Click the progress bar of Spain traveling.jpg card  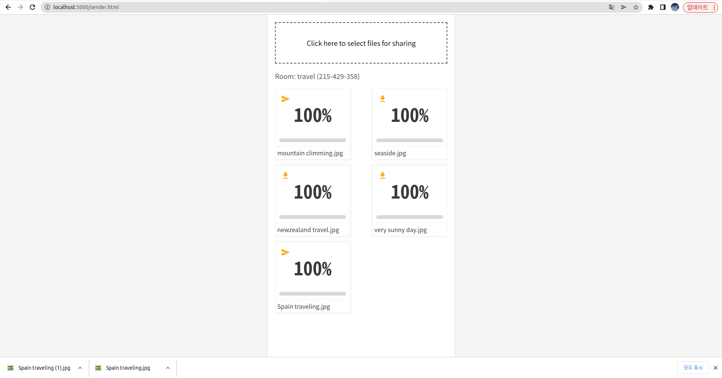coord(313,294)
